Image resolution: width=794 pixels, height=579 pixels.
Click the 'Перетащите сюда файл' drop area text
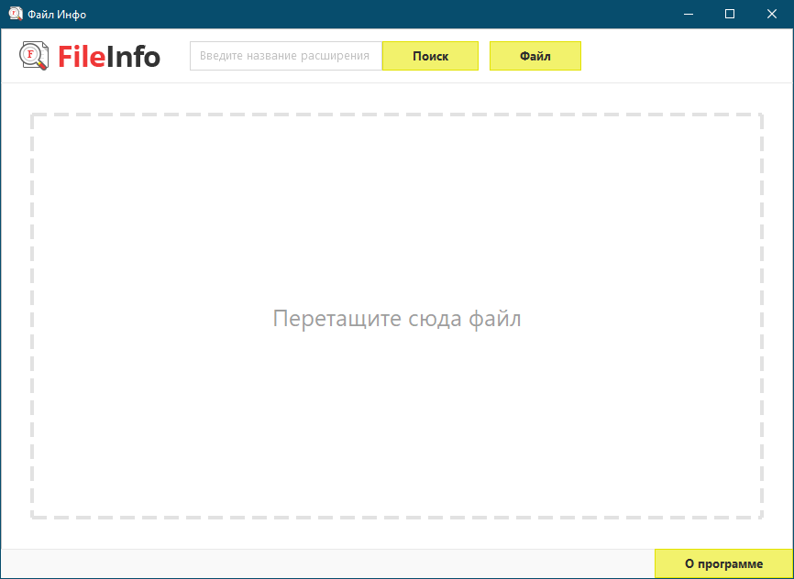(x=396, y=318)
